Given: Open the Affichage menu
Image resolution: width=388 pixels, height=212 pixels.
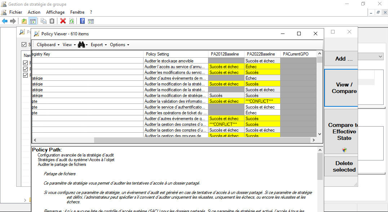Looking at the screenshot, I should pos(55,12).
